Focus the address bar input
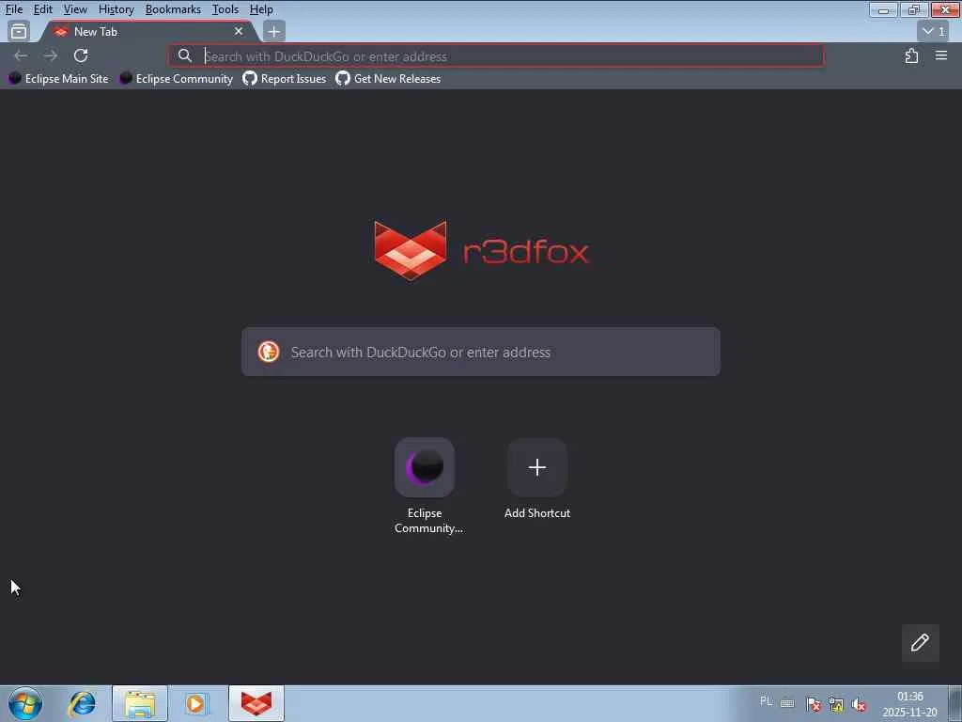962x722 pixels. 496,55
